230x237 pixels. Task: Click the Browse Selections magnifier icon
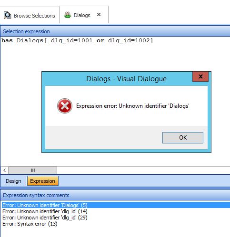click(x=7, y=15)
